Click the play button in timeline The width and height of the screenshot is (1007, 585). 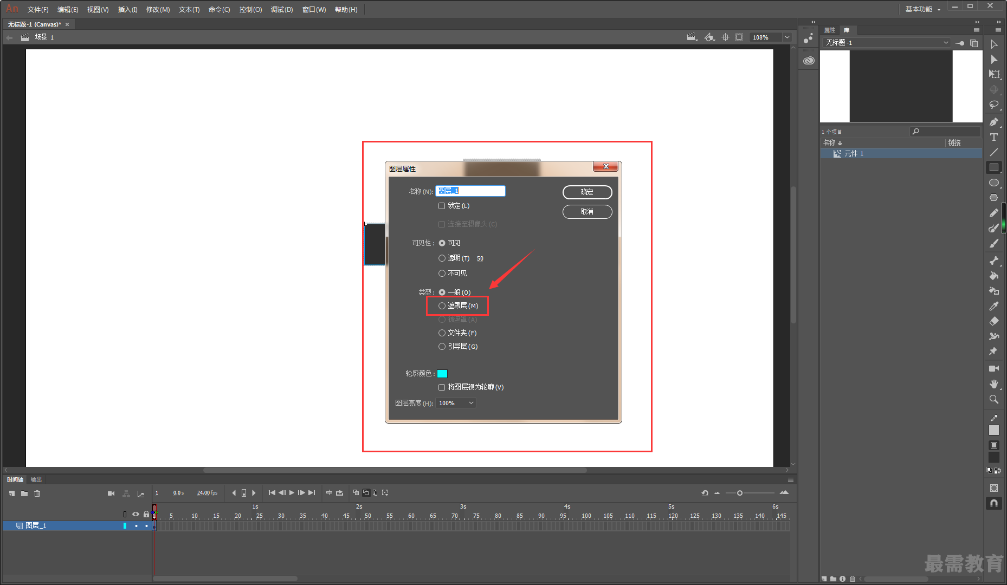292,493
